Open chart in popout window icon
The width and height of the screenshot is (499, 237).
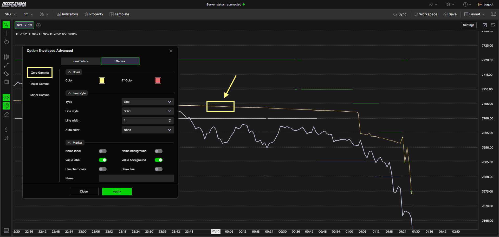coord(485,25)
